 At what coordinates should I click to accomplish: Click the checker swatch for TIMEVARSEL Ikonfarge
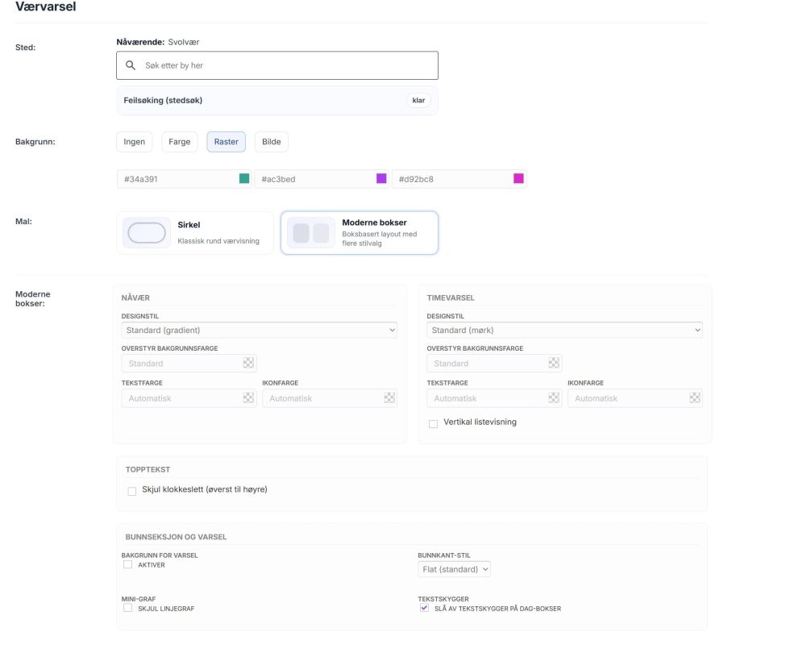694,398
